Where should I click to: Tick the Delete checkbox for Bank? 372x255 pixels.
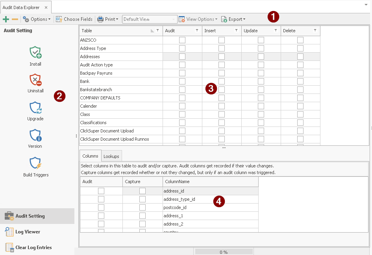[300, 81]
